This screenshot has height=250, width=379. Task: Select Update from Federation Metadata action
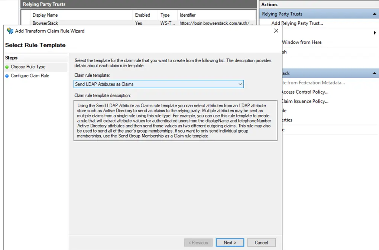click(x=313, y=83)
